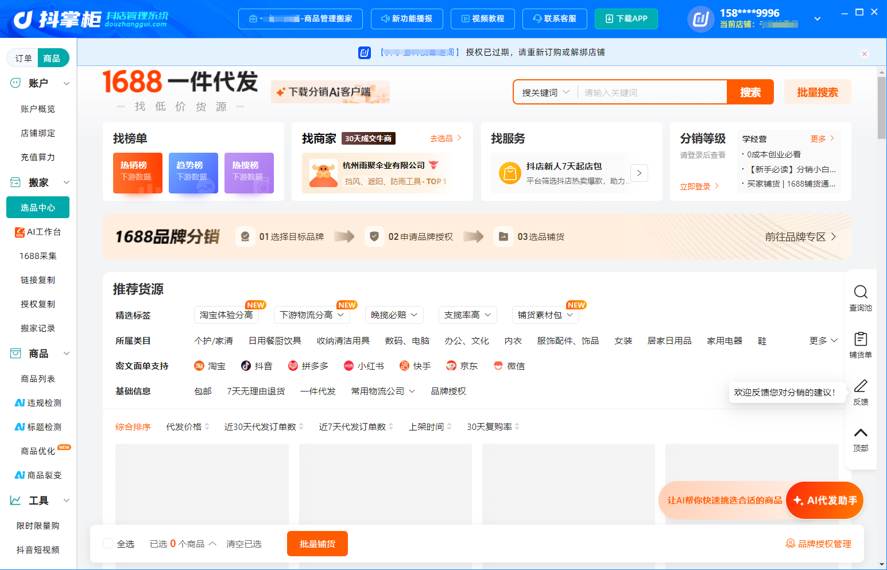
Task: Click the 商品 section icon in sidebar
Action: (x=16, y=354)
